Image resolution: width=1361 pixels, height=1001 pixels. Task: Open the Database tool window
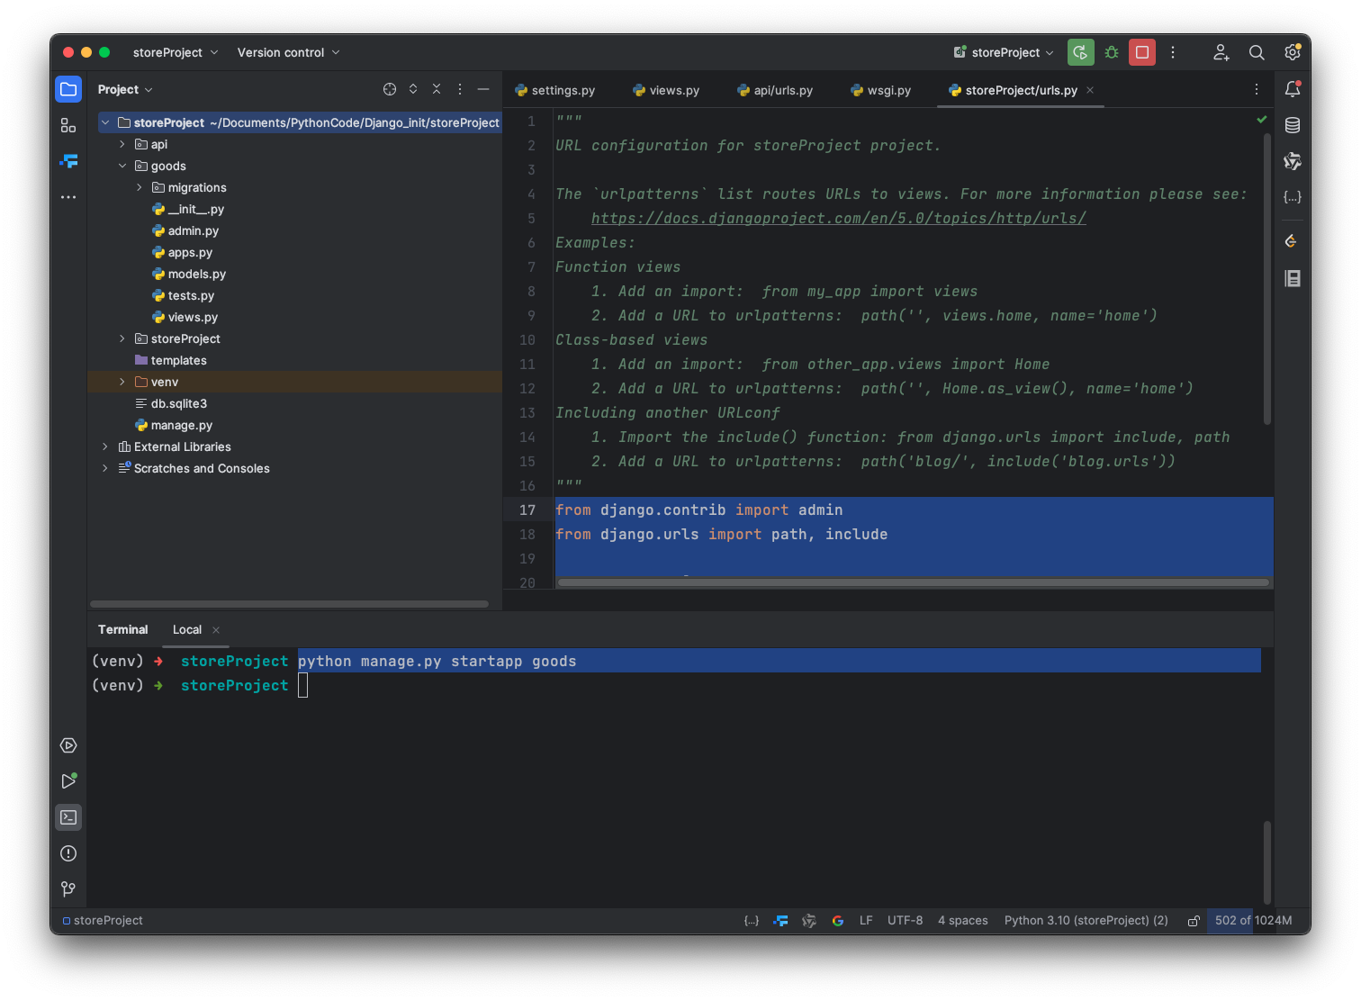point(1293,125)
